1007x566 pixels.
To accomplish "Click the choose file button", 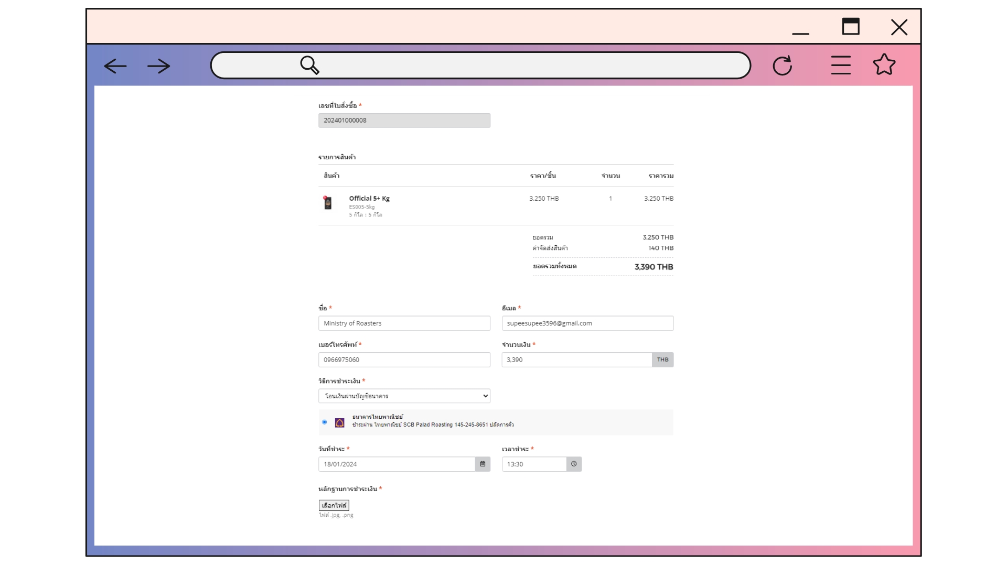I will tap(334, 505).
